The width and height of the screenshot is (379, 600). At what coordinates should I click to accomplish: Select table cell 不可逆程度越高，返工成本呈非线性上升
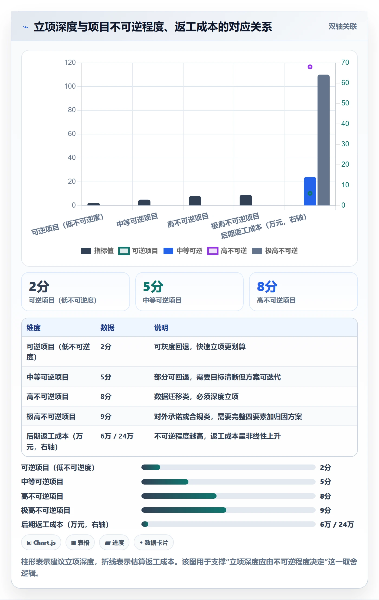(x=217, y=436)
